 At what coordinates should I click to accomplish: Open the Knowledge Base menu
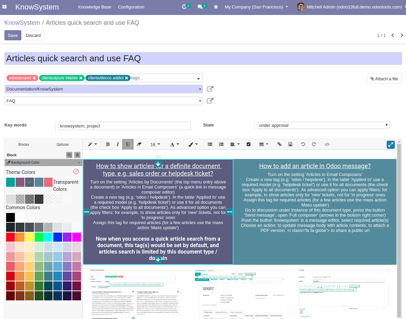(x=94, y=7)
